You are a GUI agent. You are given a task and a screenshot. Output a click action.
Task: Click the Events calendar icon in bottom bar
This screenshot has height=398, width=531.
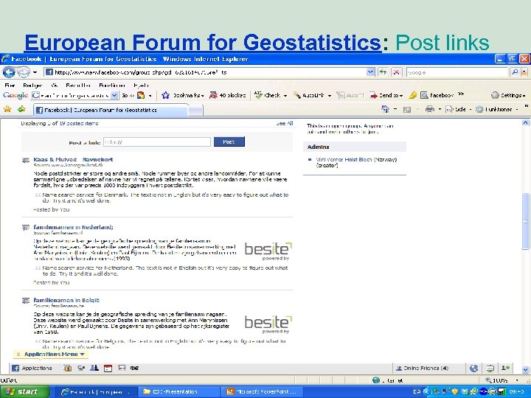coord(108,368)
